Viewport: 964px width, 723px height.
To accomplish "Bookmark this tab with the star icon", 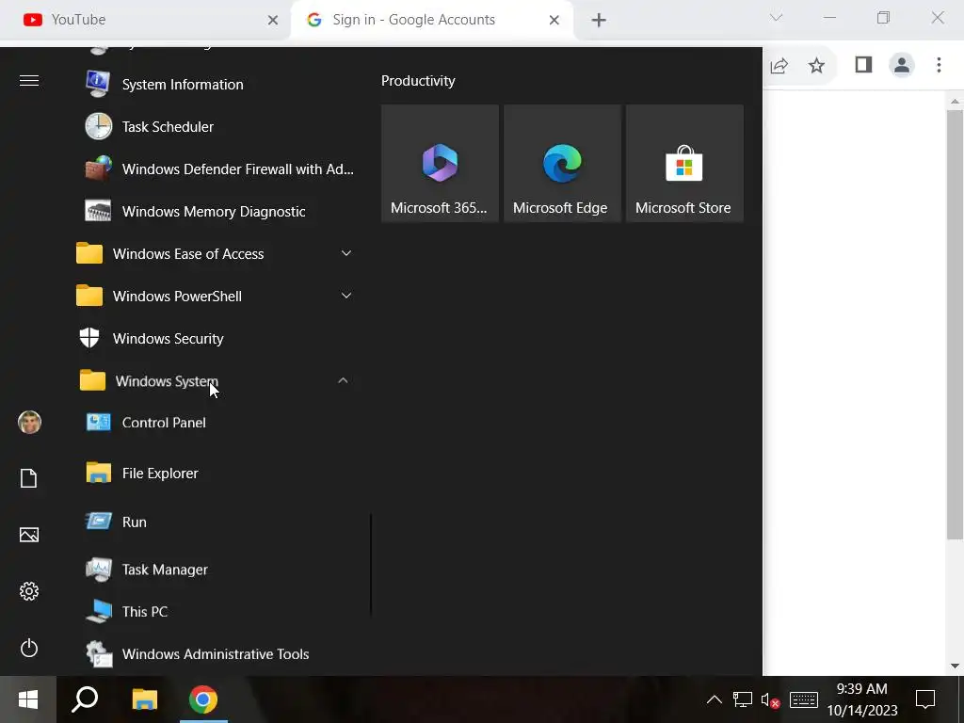I will [x=816, y=65].
